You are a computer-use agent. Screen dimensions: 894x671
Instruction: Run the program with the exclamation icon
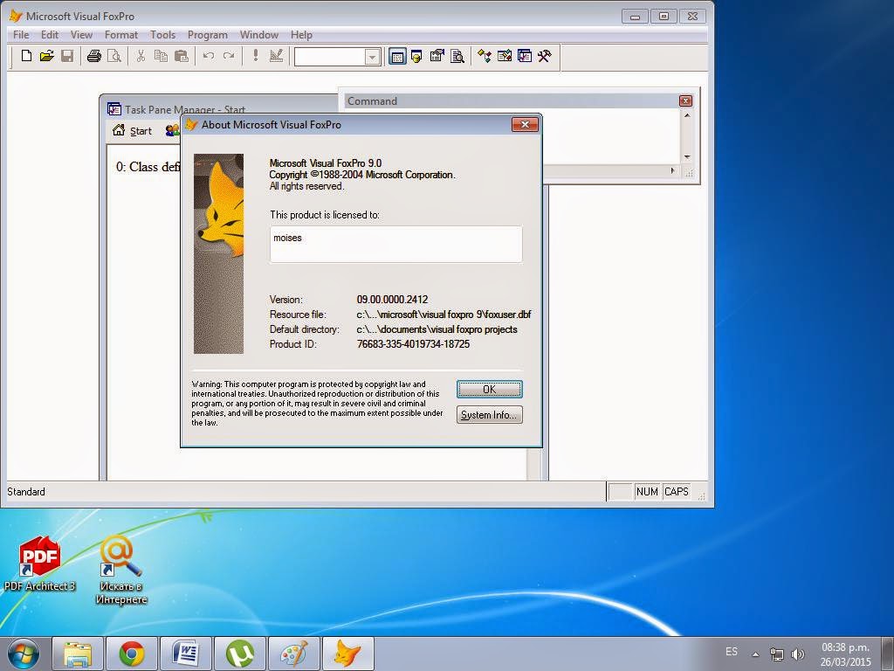pyautogui.click(x=255, y=56)
